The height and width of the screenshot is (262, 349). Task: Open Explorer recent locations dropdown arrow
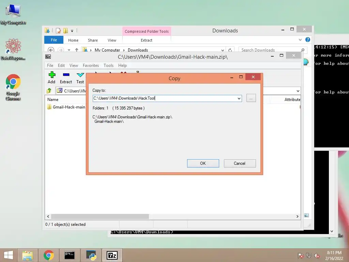69,50
